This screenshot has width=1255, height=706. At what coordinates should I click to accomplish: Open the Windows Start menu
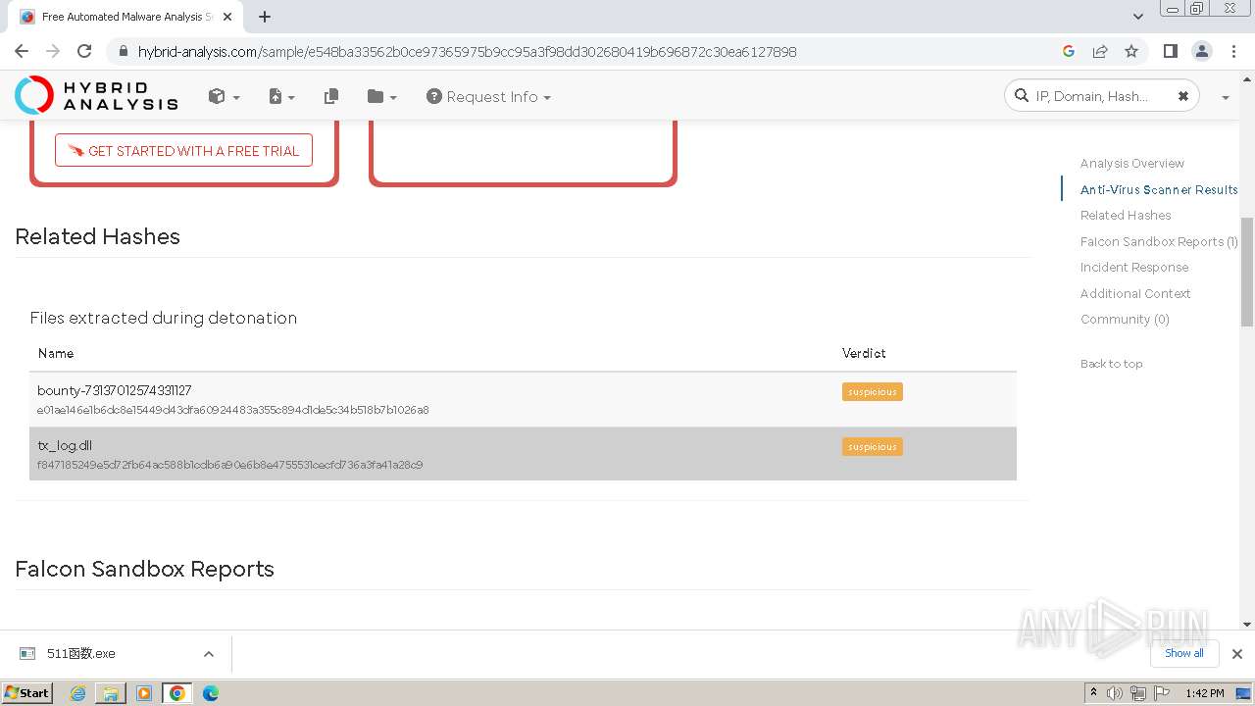[26, 692]
